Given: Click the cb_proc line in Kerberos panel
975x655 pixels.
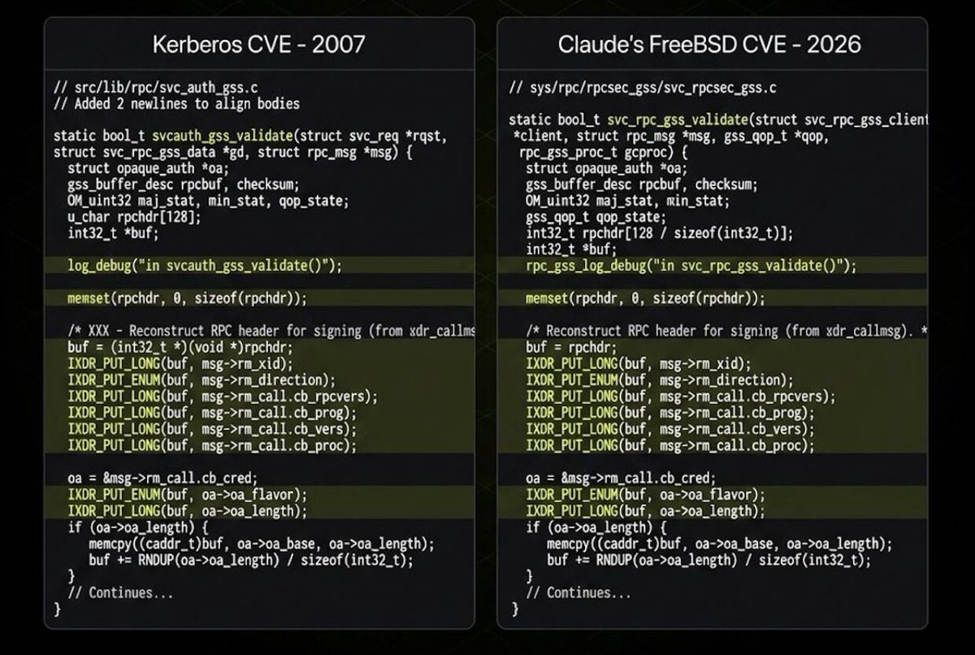Looking at the screenshot, I should pos(212,445).
